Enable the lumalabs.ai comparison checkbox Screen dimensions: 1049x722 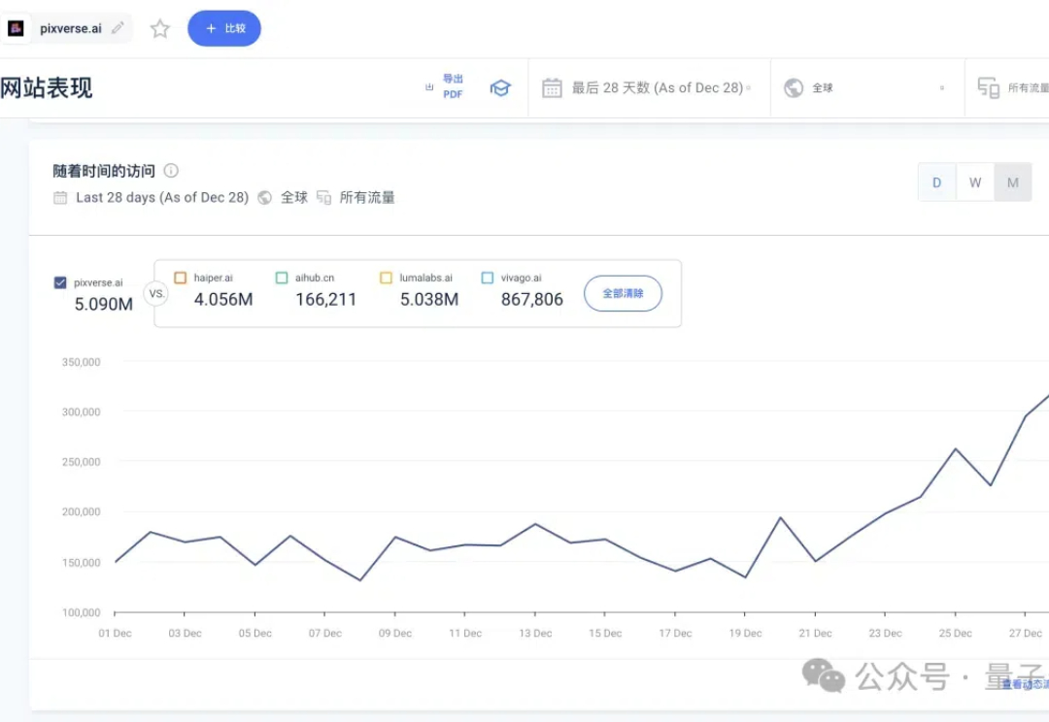click(386, 278)
